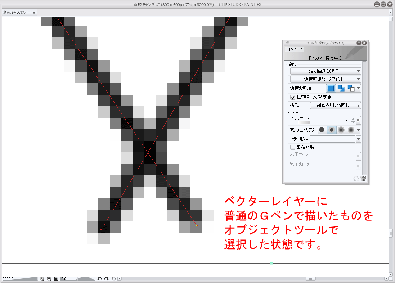Expand the 制御点と拡縮回転 dropdown
The width and height of the screenshot is (395, 283).
(335, 105)
